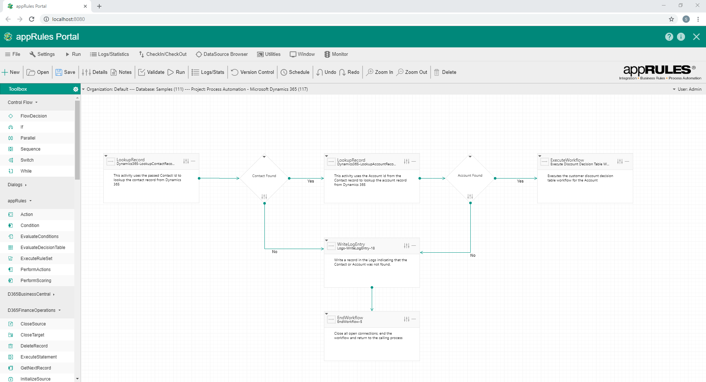Run the workflow with the Run toolbar icon
Viewport: 706px width, 382px height.
[x=176, y=72]
